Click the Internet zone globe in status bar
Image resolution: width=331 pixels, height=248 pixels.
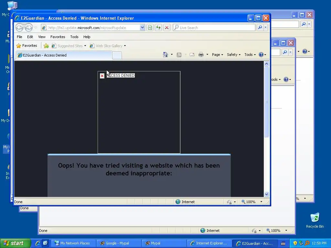click(x=178, y=202)
